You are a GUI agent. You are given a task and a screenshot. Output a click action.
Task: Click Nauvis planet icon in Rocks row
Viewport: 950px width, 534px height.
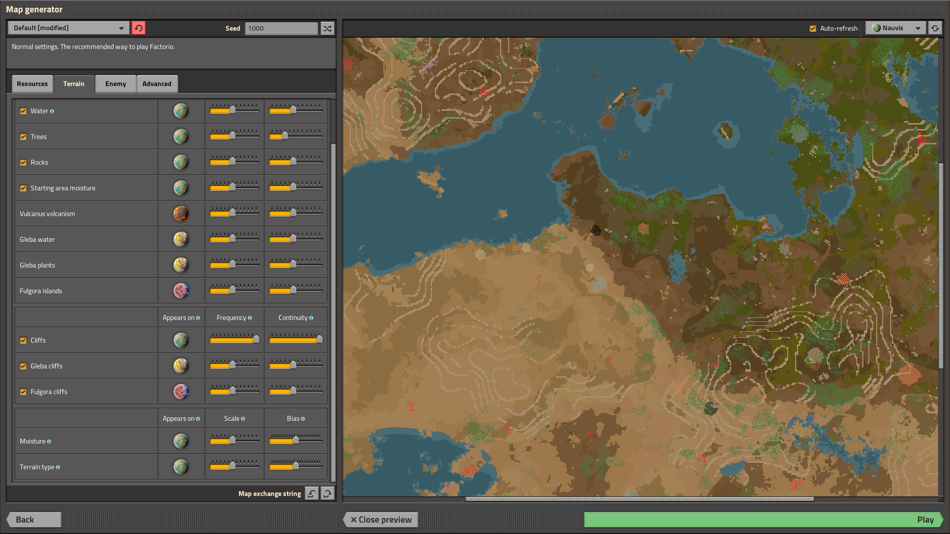[181, 162]
